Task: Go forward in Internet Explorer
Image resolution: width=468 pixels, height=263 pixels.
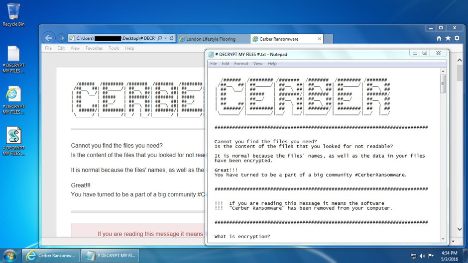Action: pyautogui.click(x=61, y=38)
